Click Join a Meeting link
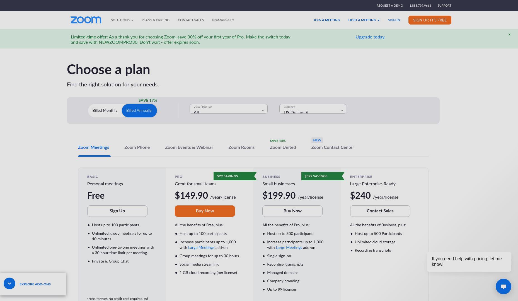The height and width of the screenshot is (301, 518). click(x=326, y=20)
